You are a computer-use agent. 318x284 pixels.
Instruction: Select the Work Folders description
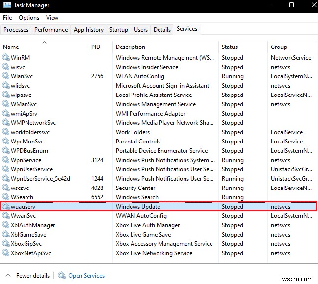(x=132, y=132)
